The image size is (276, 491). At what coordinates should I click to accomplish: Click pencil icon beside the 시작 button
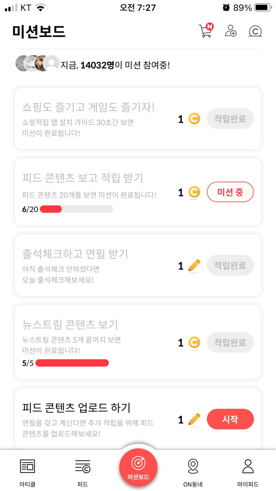point(194,419)
